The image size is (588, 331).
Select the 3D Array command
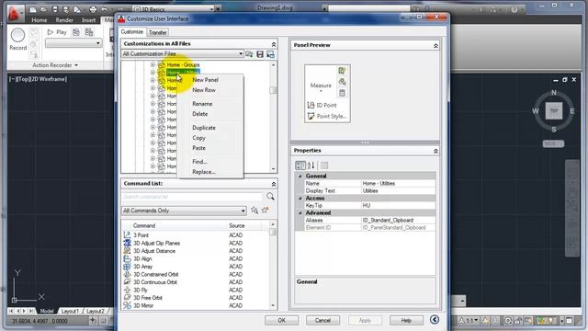(x=143, y=267)
